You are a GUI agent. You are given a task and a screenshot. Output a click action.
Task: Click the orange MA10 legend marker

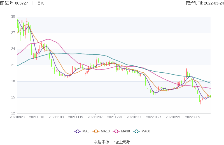pyautogui.click(x=96, y=131)
